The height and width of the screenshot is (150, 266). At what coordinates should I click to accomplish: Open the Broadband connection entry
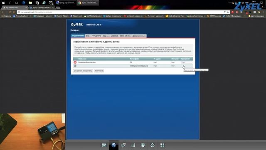(87, 62)
